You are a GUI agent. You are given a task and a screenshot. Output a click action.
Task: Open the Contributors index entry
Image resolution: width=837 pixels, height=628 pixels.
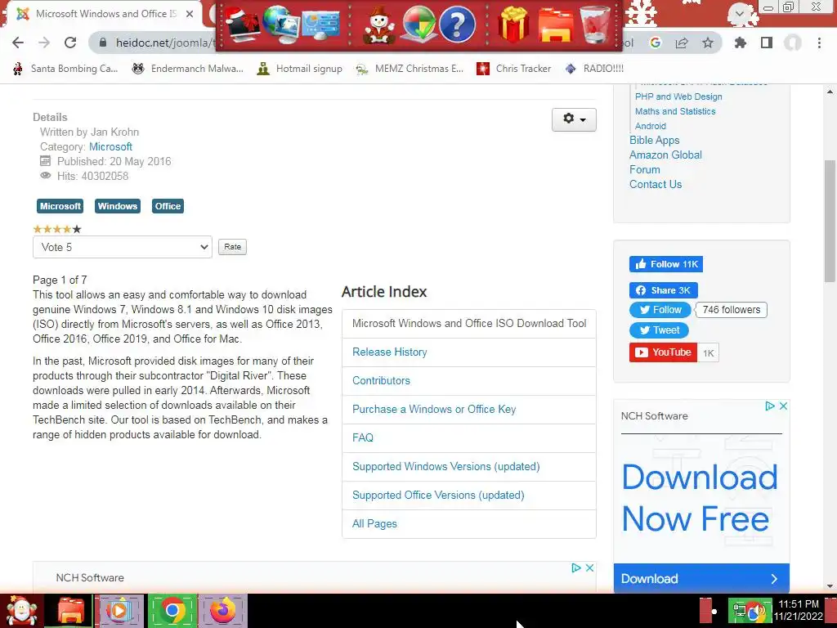point(381,381)
